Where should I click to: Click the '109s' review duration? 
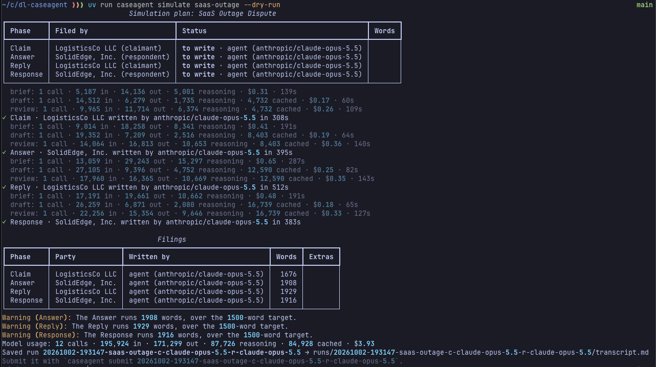click(354, 109)
